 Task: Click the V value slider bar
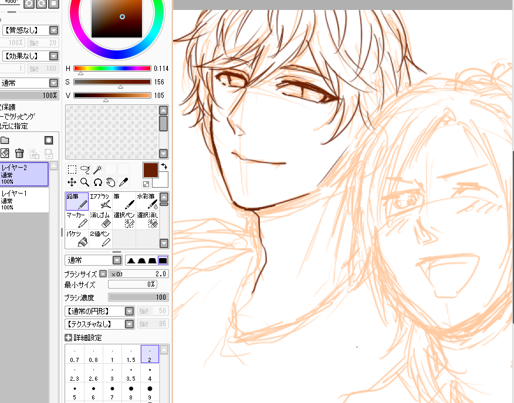click(112, 96)
